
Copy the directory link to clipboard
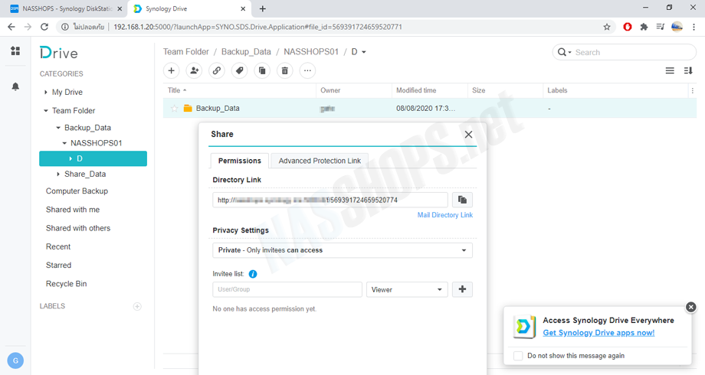[x=462, y=200]
